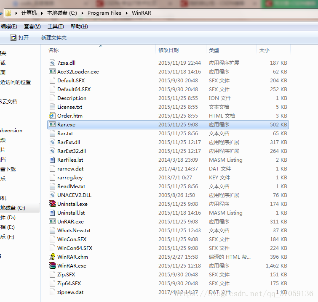Expand the arrow after Program Files breadcrumb

(x=126, y=13)
